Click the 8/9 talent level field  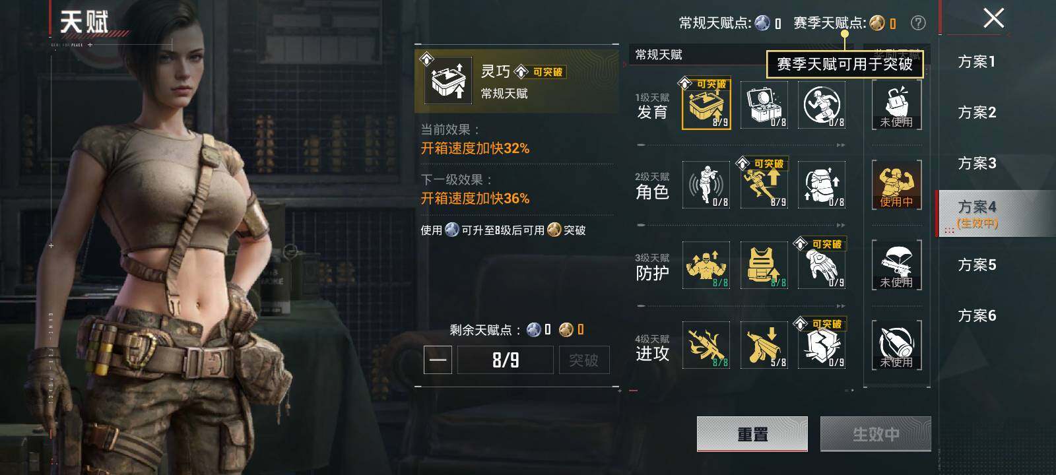[506, 360]
